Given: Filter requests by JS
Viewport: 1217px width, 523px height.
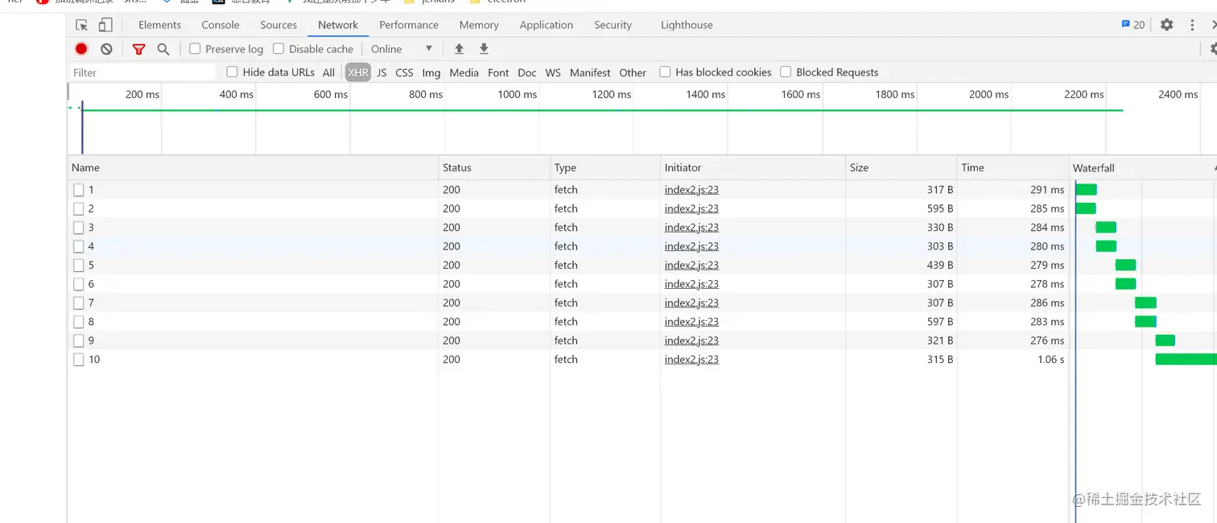Looking at the screenshot, I should point(382,72).
